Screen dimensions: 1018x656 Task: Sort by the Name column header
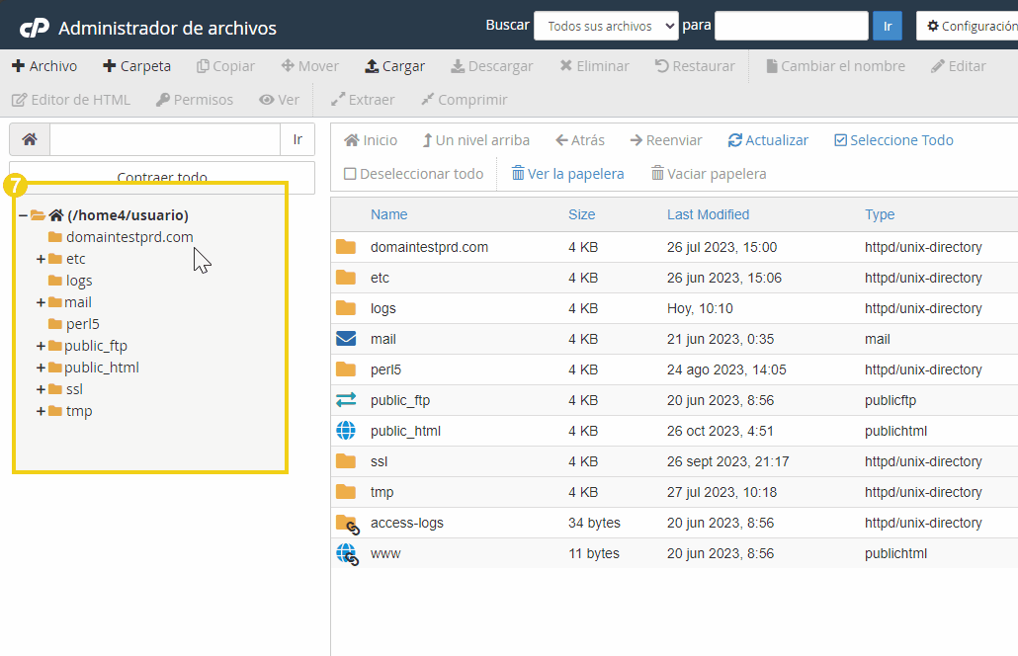point(388,214)
